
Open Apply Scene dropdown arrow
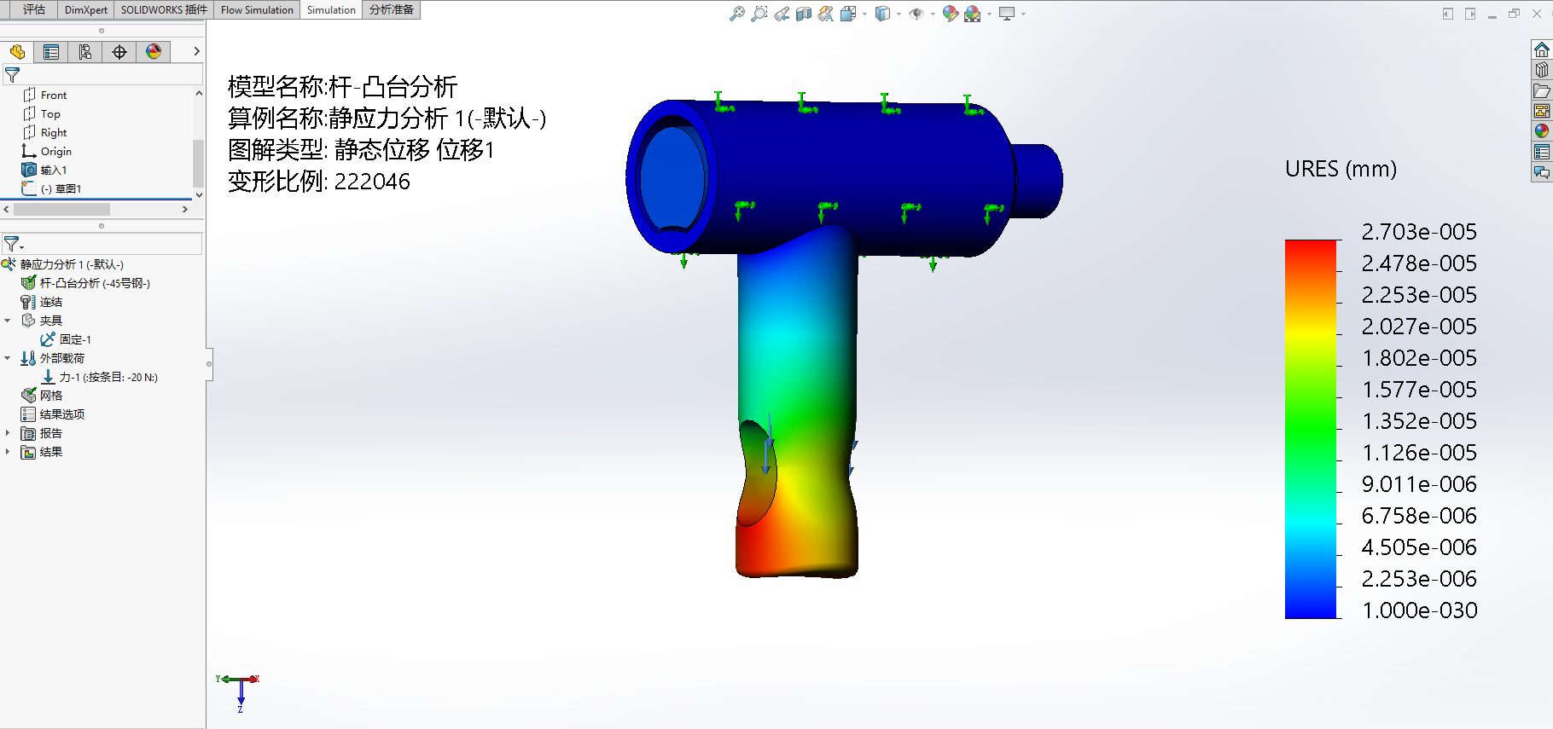pyautogui.click(x=989, y=14)
